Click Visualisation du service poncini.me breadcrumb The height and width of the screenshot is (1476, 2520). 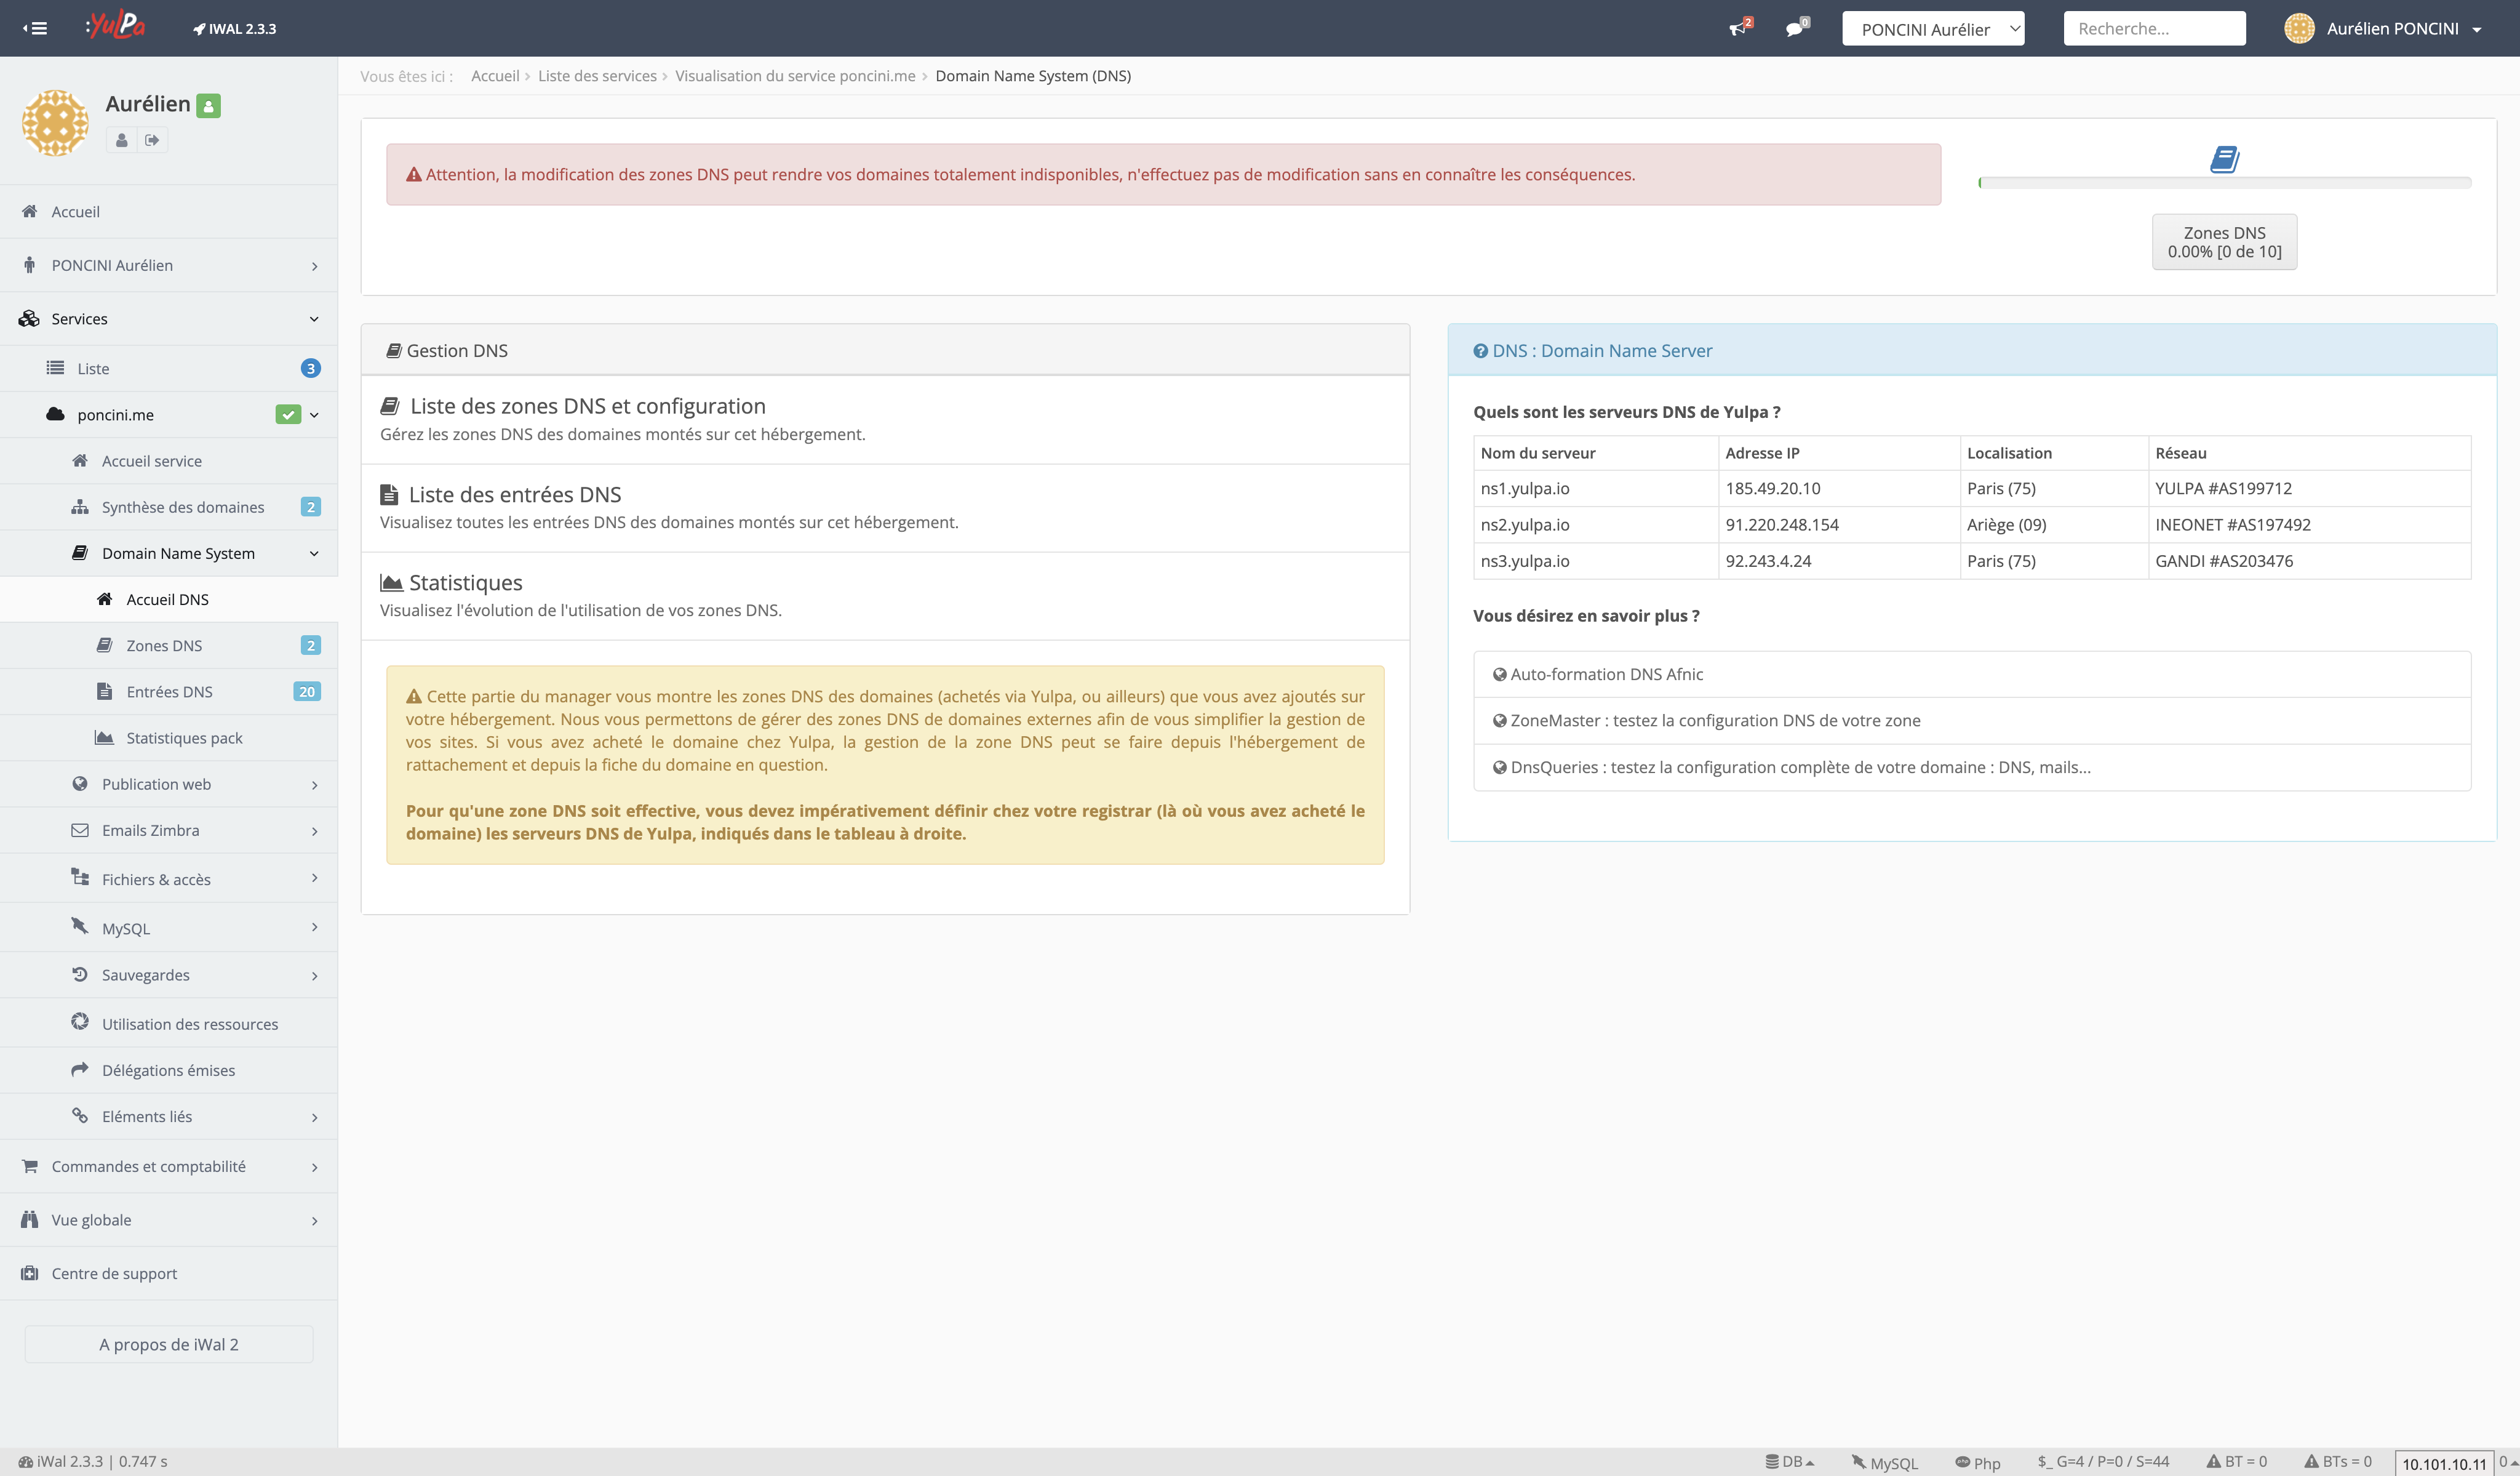click(795, 76)
